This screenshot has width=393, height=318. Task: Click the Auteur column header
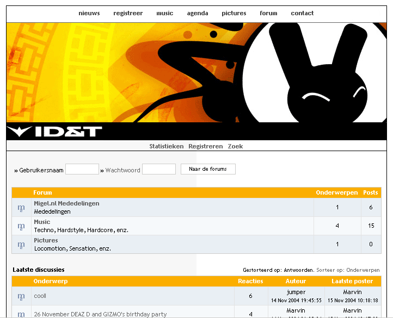296,281
